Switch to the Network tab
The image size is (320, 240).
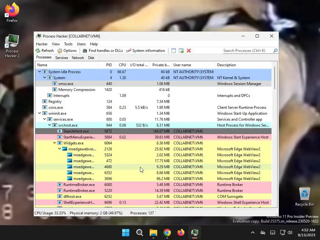pos(78,58)
